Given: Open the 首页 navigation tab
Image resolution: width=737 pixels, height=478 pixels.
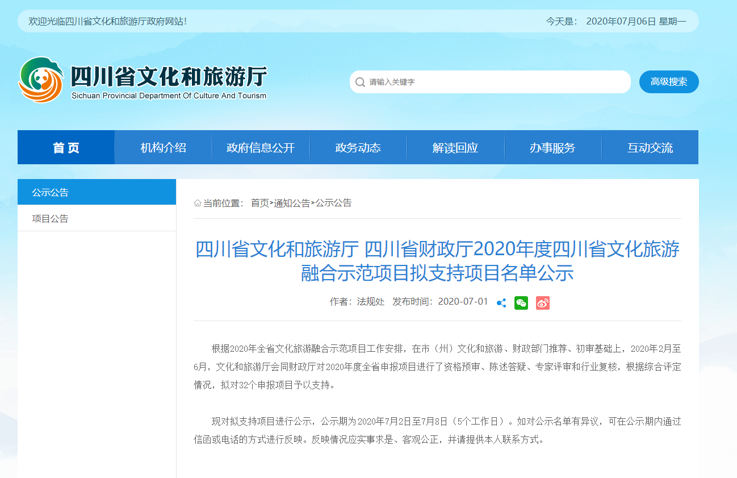Looking at the screenshot, I should point(66,148).
